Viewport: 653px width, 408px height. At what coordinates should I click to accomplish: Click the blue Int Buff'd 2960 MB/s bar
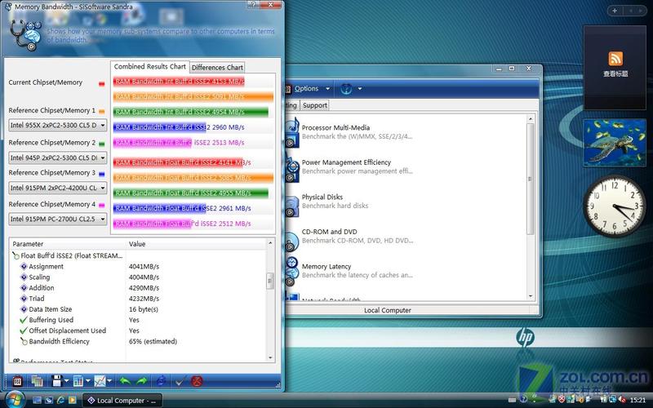[159, 127]
